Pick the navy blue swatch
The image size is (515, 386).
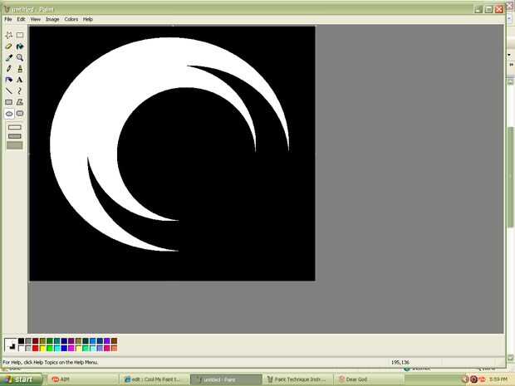tap(64, 341)
